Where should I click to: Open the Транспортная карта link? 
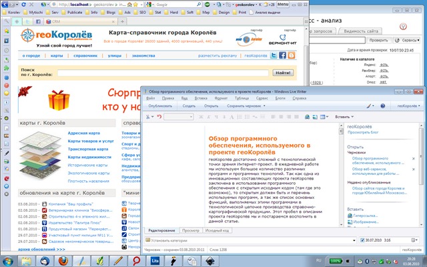(x=88, y=149)
